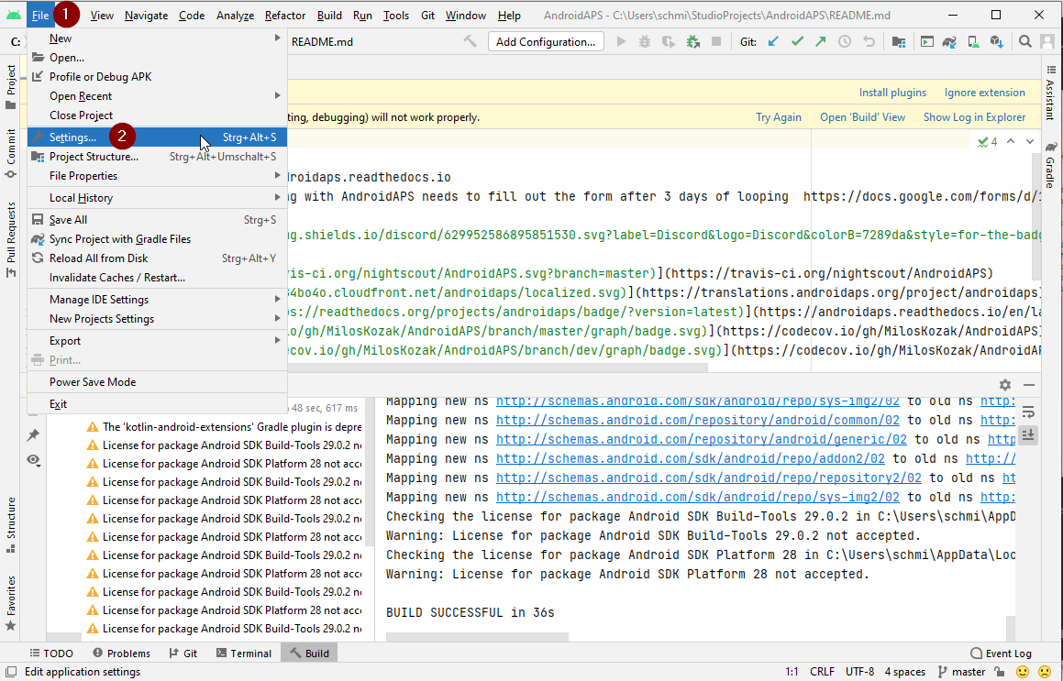Open the Project tool window tab
This screenshot has width=1063, height=681.
(x=10, y=87)
